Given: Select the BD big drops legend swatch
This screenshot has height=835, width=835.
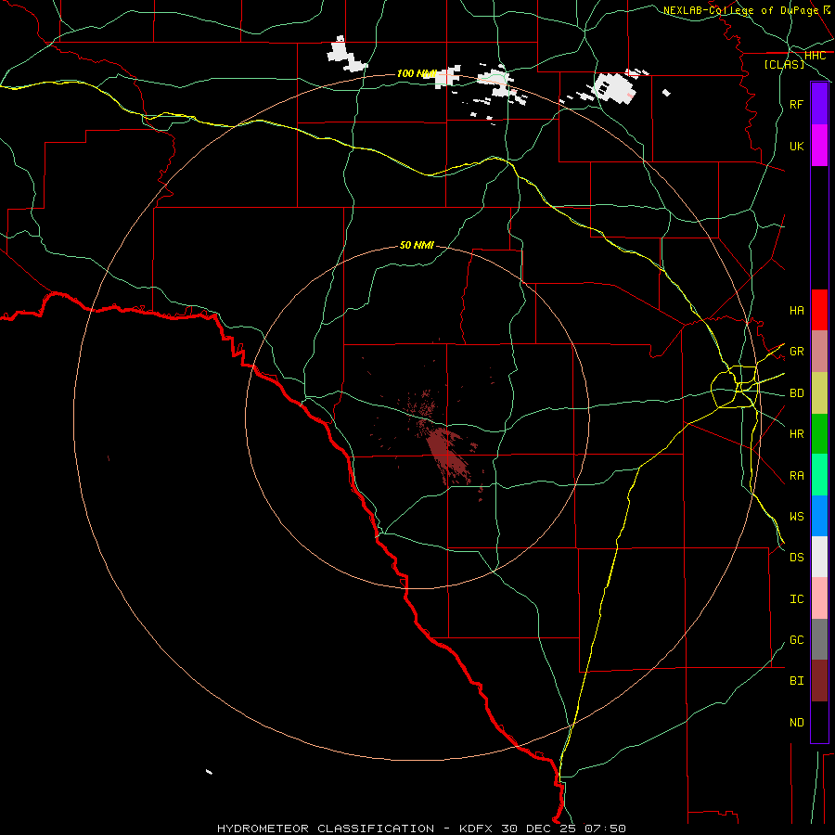Looking at the screenshot, I should coord(819,392).
